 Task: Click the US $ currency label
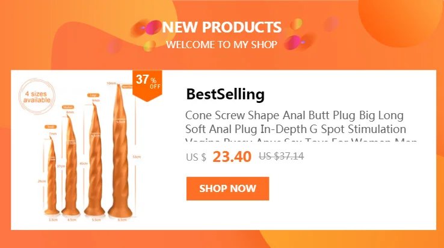[196, 157]
